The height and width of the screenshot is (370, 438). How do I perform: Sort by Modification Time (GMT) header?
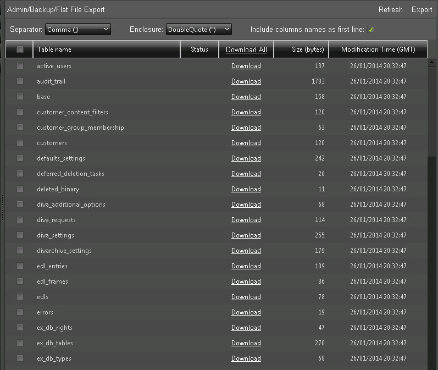378,49
